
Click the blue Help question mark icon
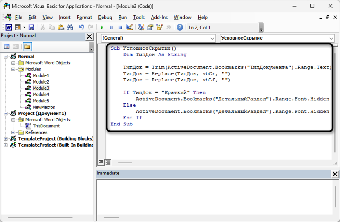179,27
